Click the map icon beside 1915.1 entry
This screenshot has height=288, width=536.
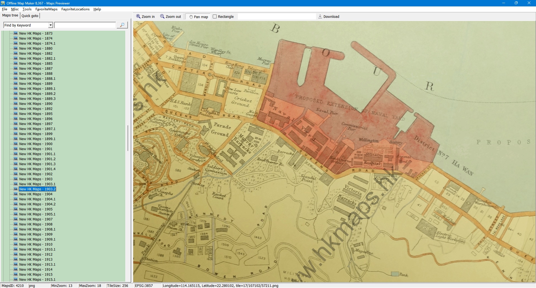click(x=16, y=279)
